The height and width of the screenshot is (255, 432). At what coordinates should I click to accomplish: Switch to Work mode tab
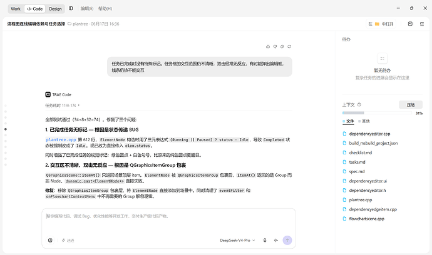pyautogui.click(x=16, y=9)
